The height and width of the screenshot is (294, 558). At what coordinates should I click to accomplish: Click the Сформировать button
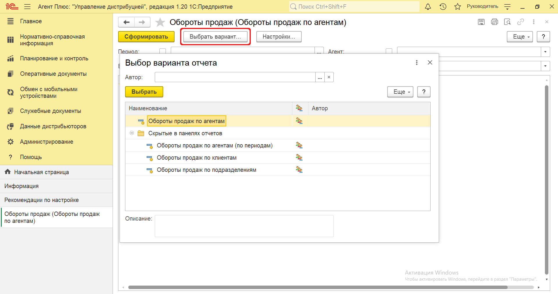(146, 37)
